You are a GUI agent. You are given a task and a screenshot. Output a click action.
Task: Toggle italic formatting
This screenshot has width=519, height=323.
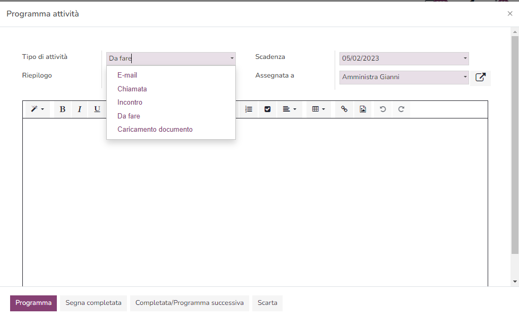click(79, 109)
